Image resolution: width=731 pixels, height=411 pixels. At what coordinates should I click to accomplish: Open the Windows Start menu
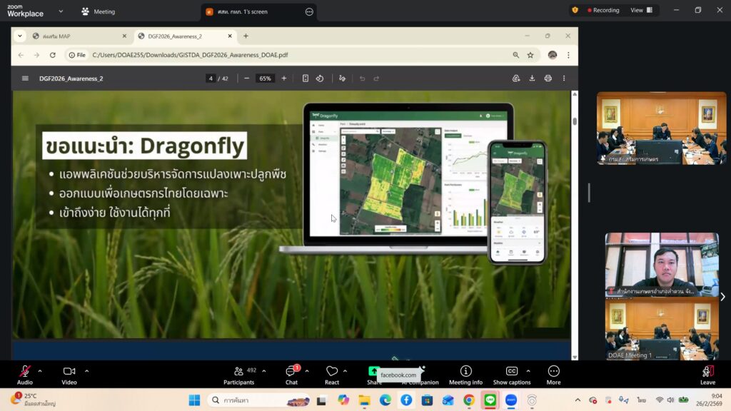tap(194, 400)
